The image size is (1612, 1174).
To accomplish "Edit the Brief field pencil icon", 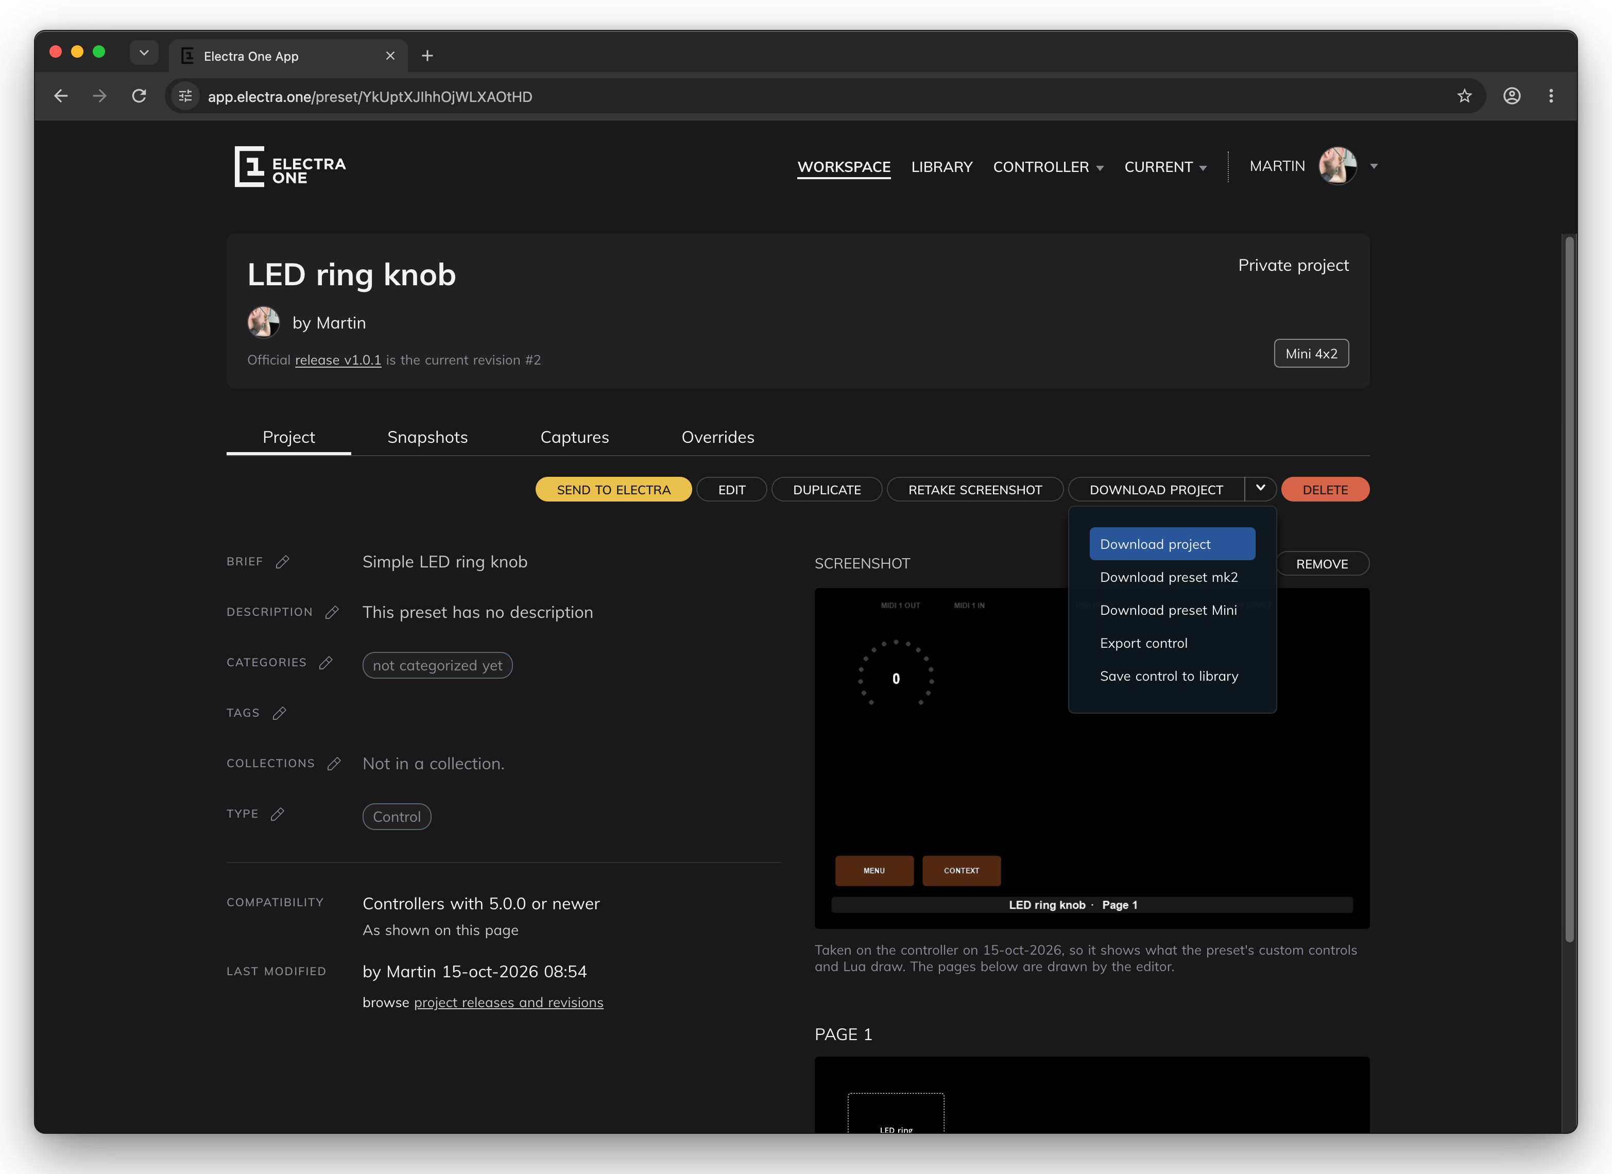I will pos(282,562).
